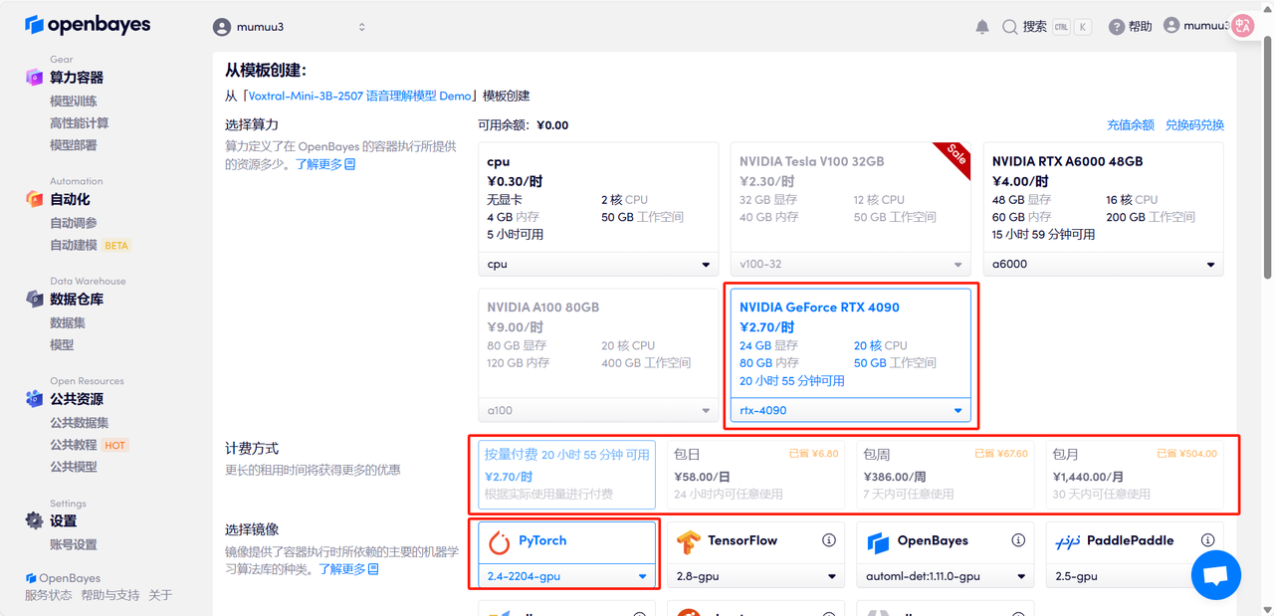Open the notification bell
The height and width of the screenshot is (616, 1274).
tap(982, 27)
